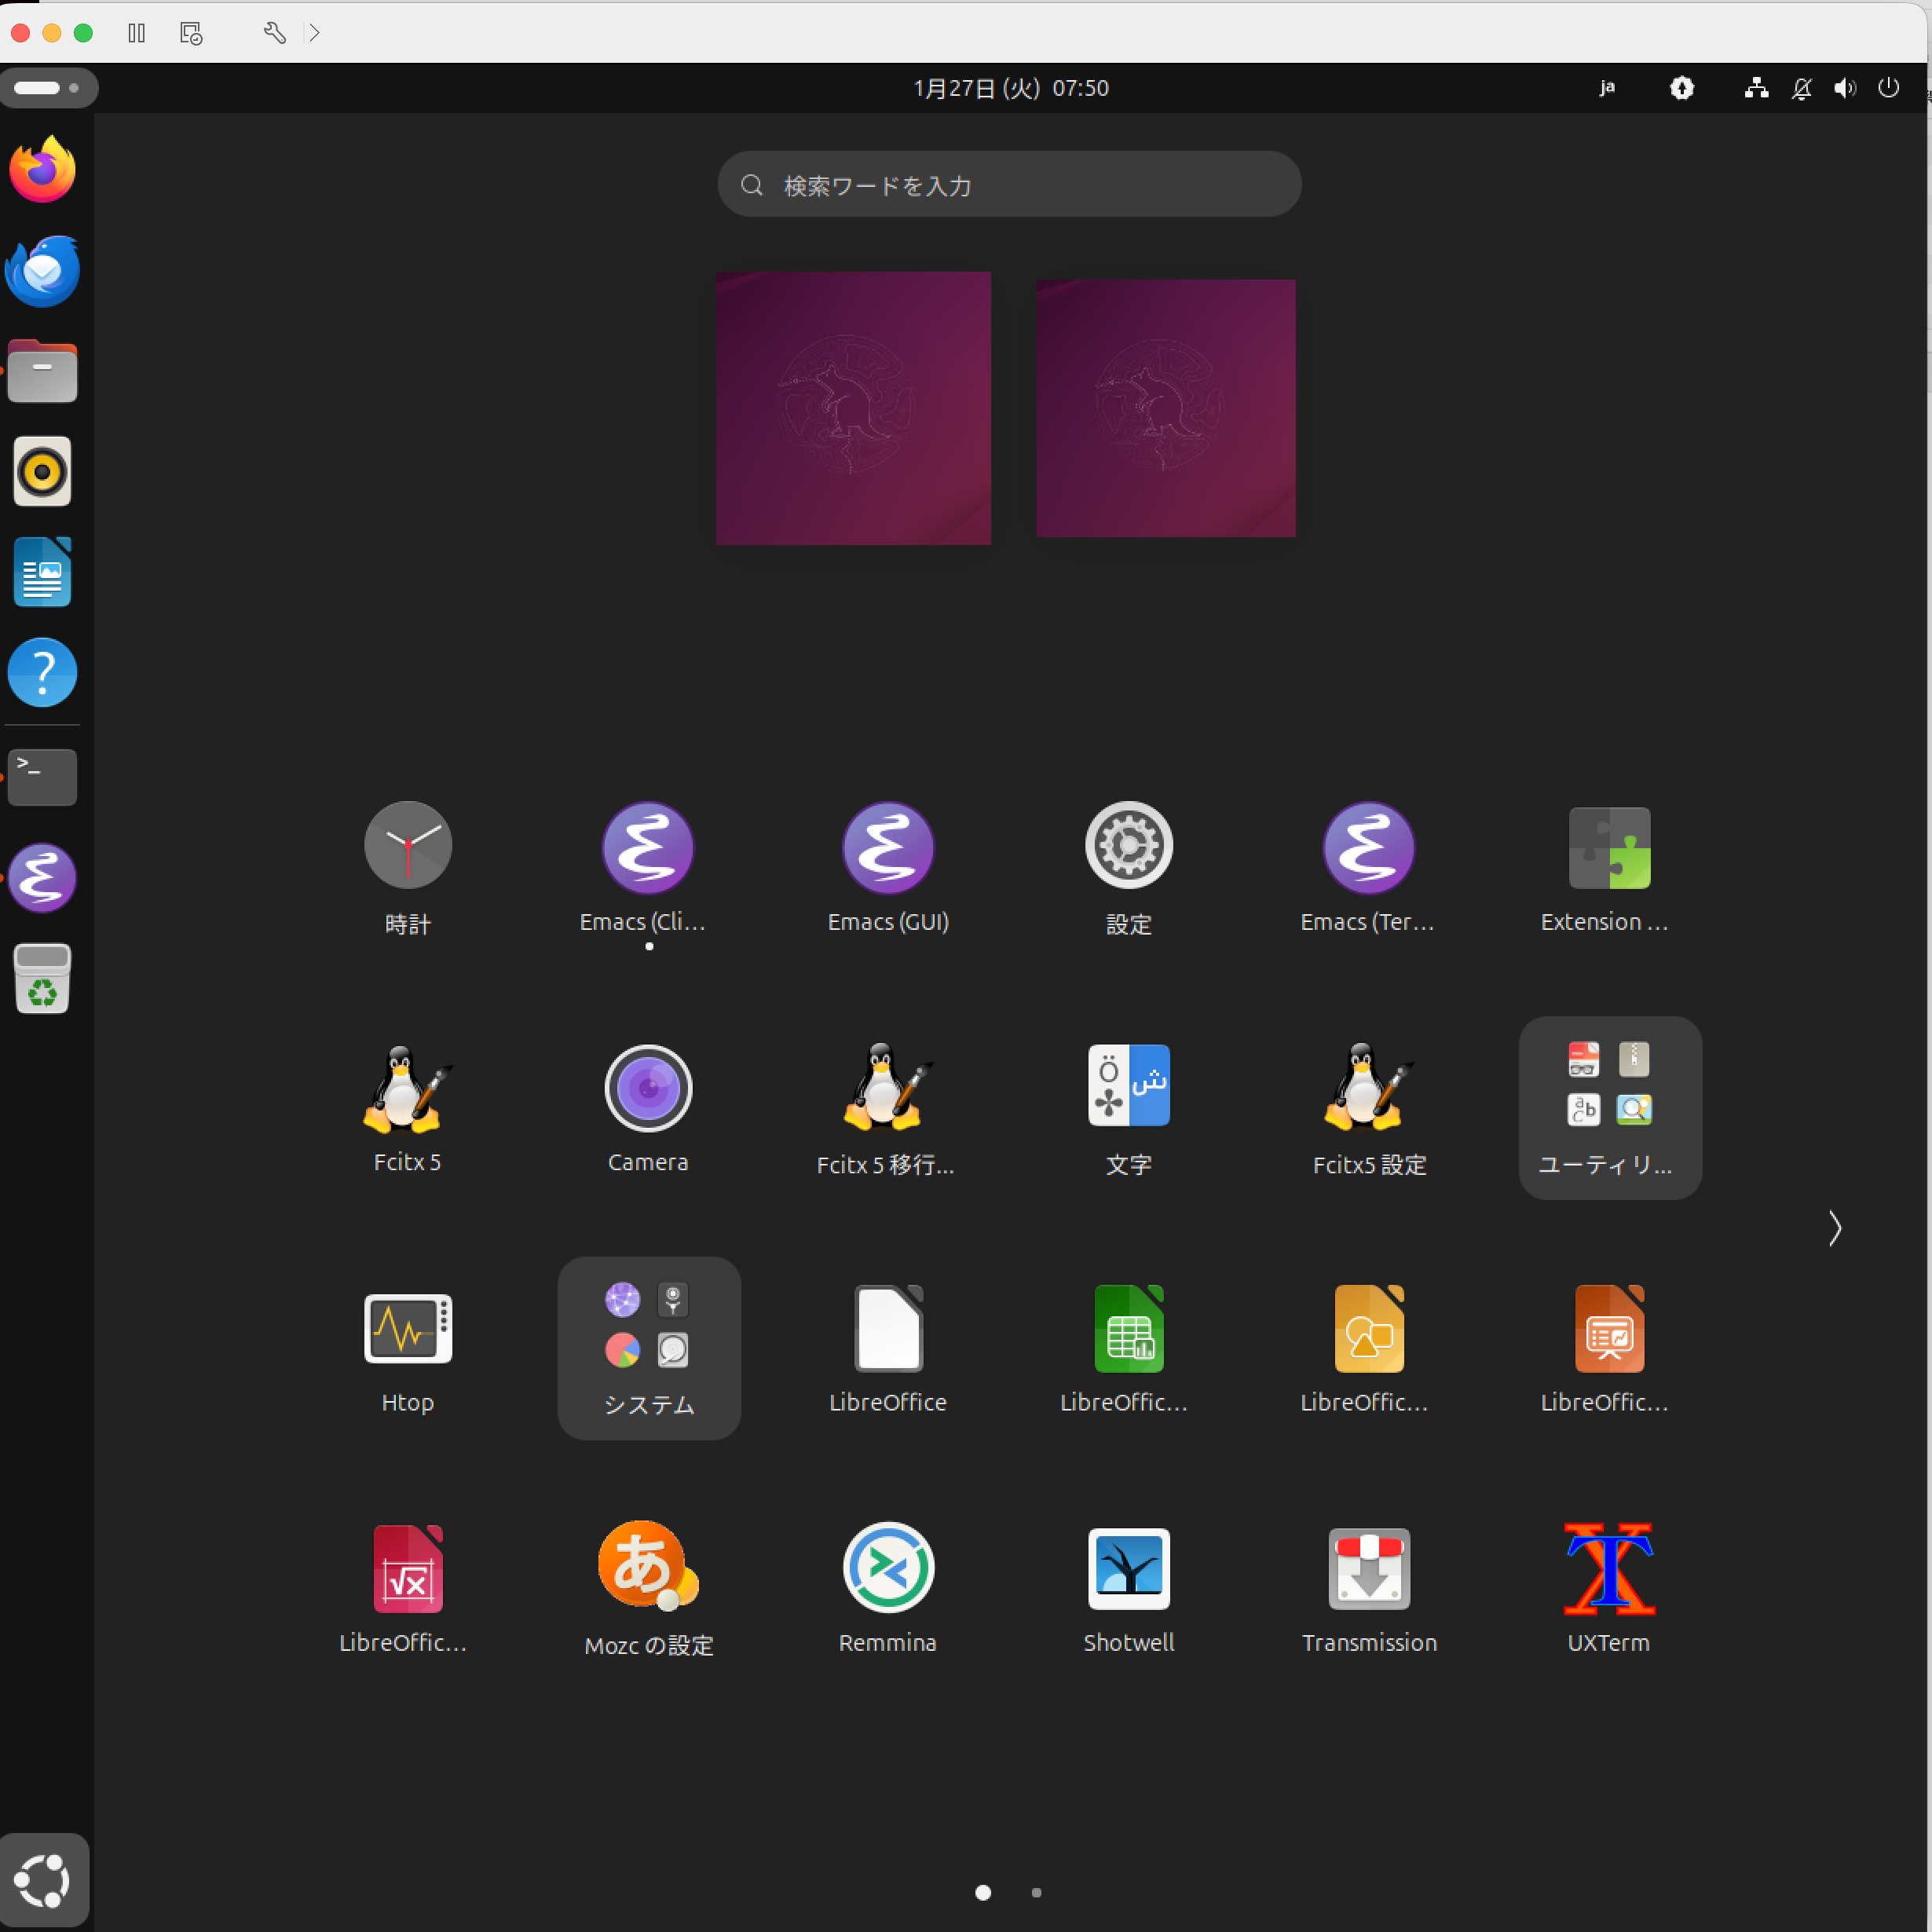Launch Emacs (GUI) from app grid
Screen dimensions: 1932x1932
point(887,848)
